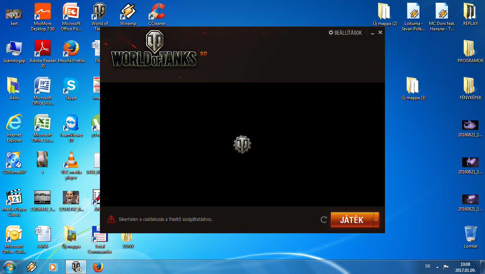Select the Microsoft Office Outlook shortcut

coord(14,240)
